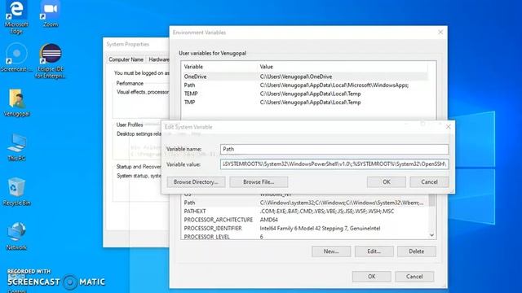Select system Path row with C:\Windows\system32
This screenshot has height=293, width=522.
point(305,203)
